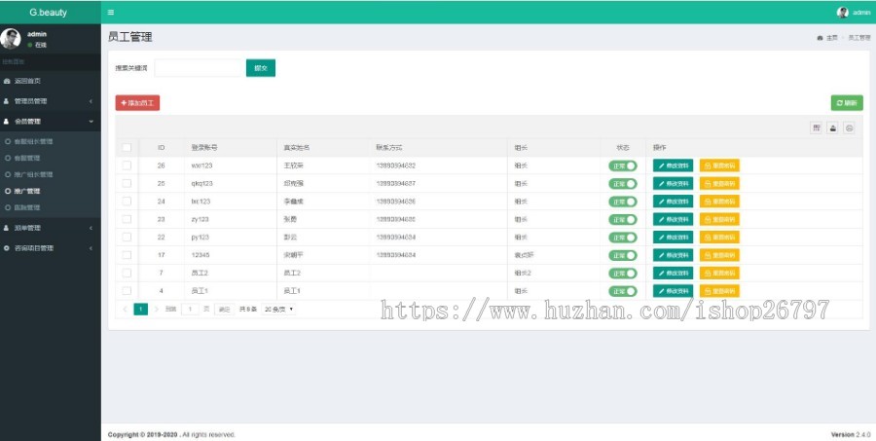Reset password for row ID 24
Screen dimensions: 876x441
(719, 202)
